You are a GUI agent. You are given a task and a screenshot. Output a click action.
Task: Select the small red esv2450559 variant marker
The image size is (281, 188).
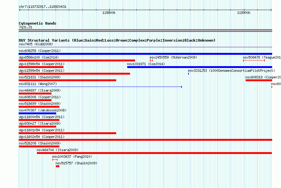pyautogui.click(x=151, y=60)
